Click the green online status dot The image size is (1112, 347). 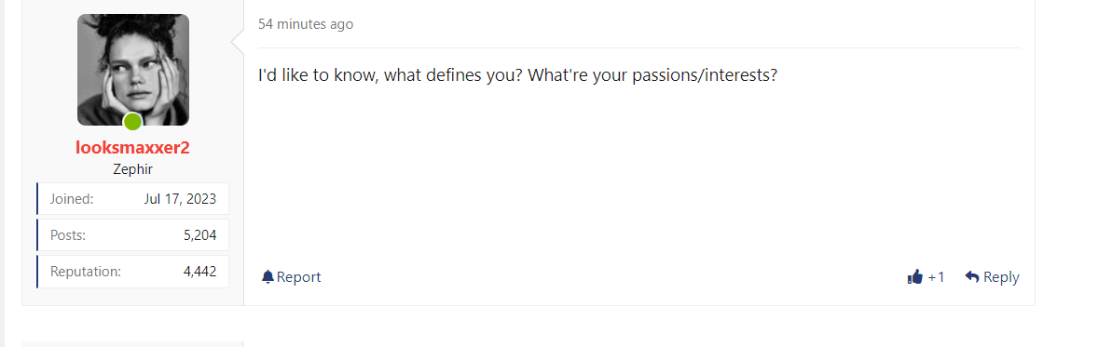(x=132, y=122)
